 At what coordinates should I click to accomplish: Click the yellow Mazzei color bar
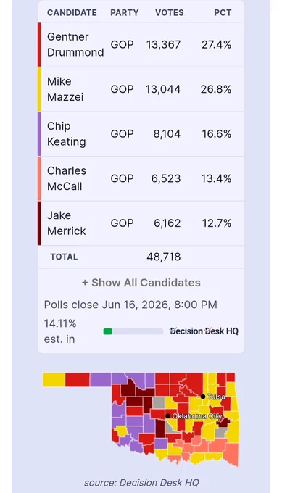coord(39,89)
